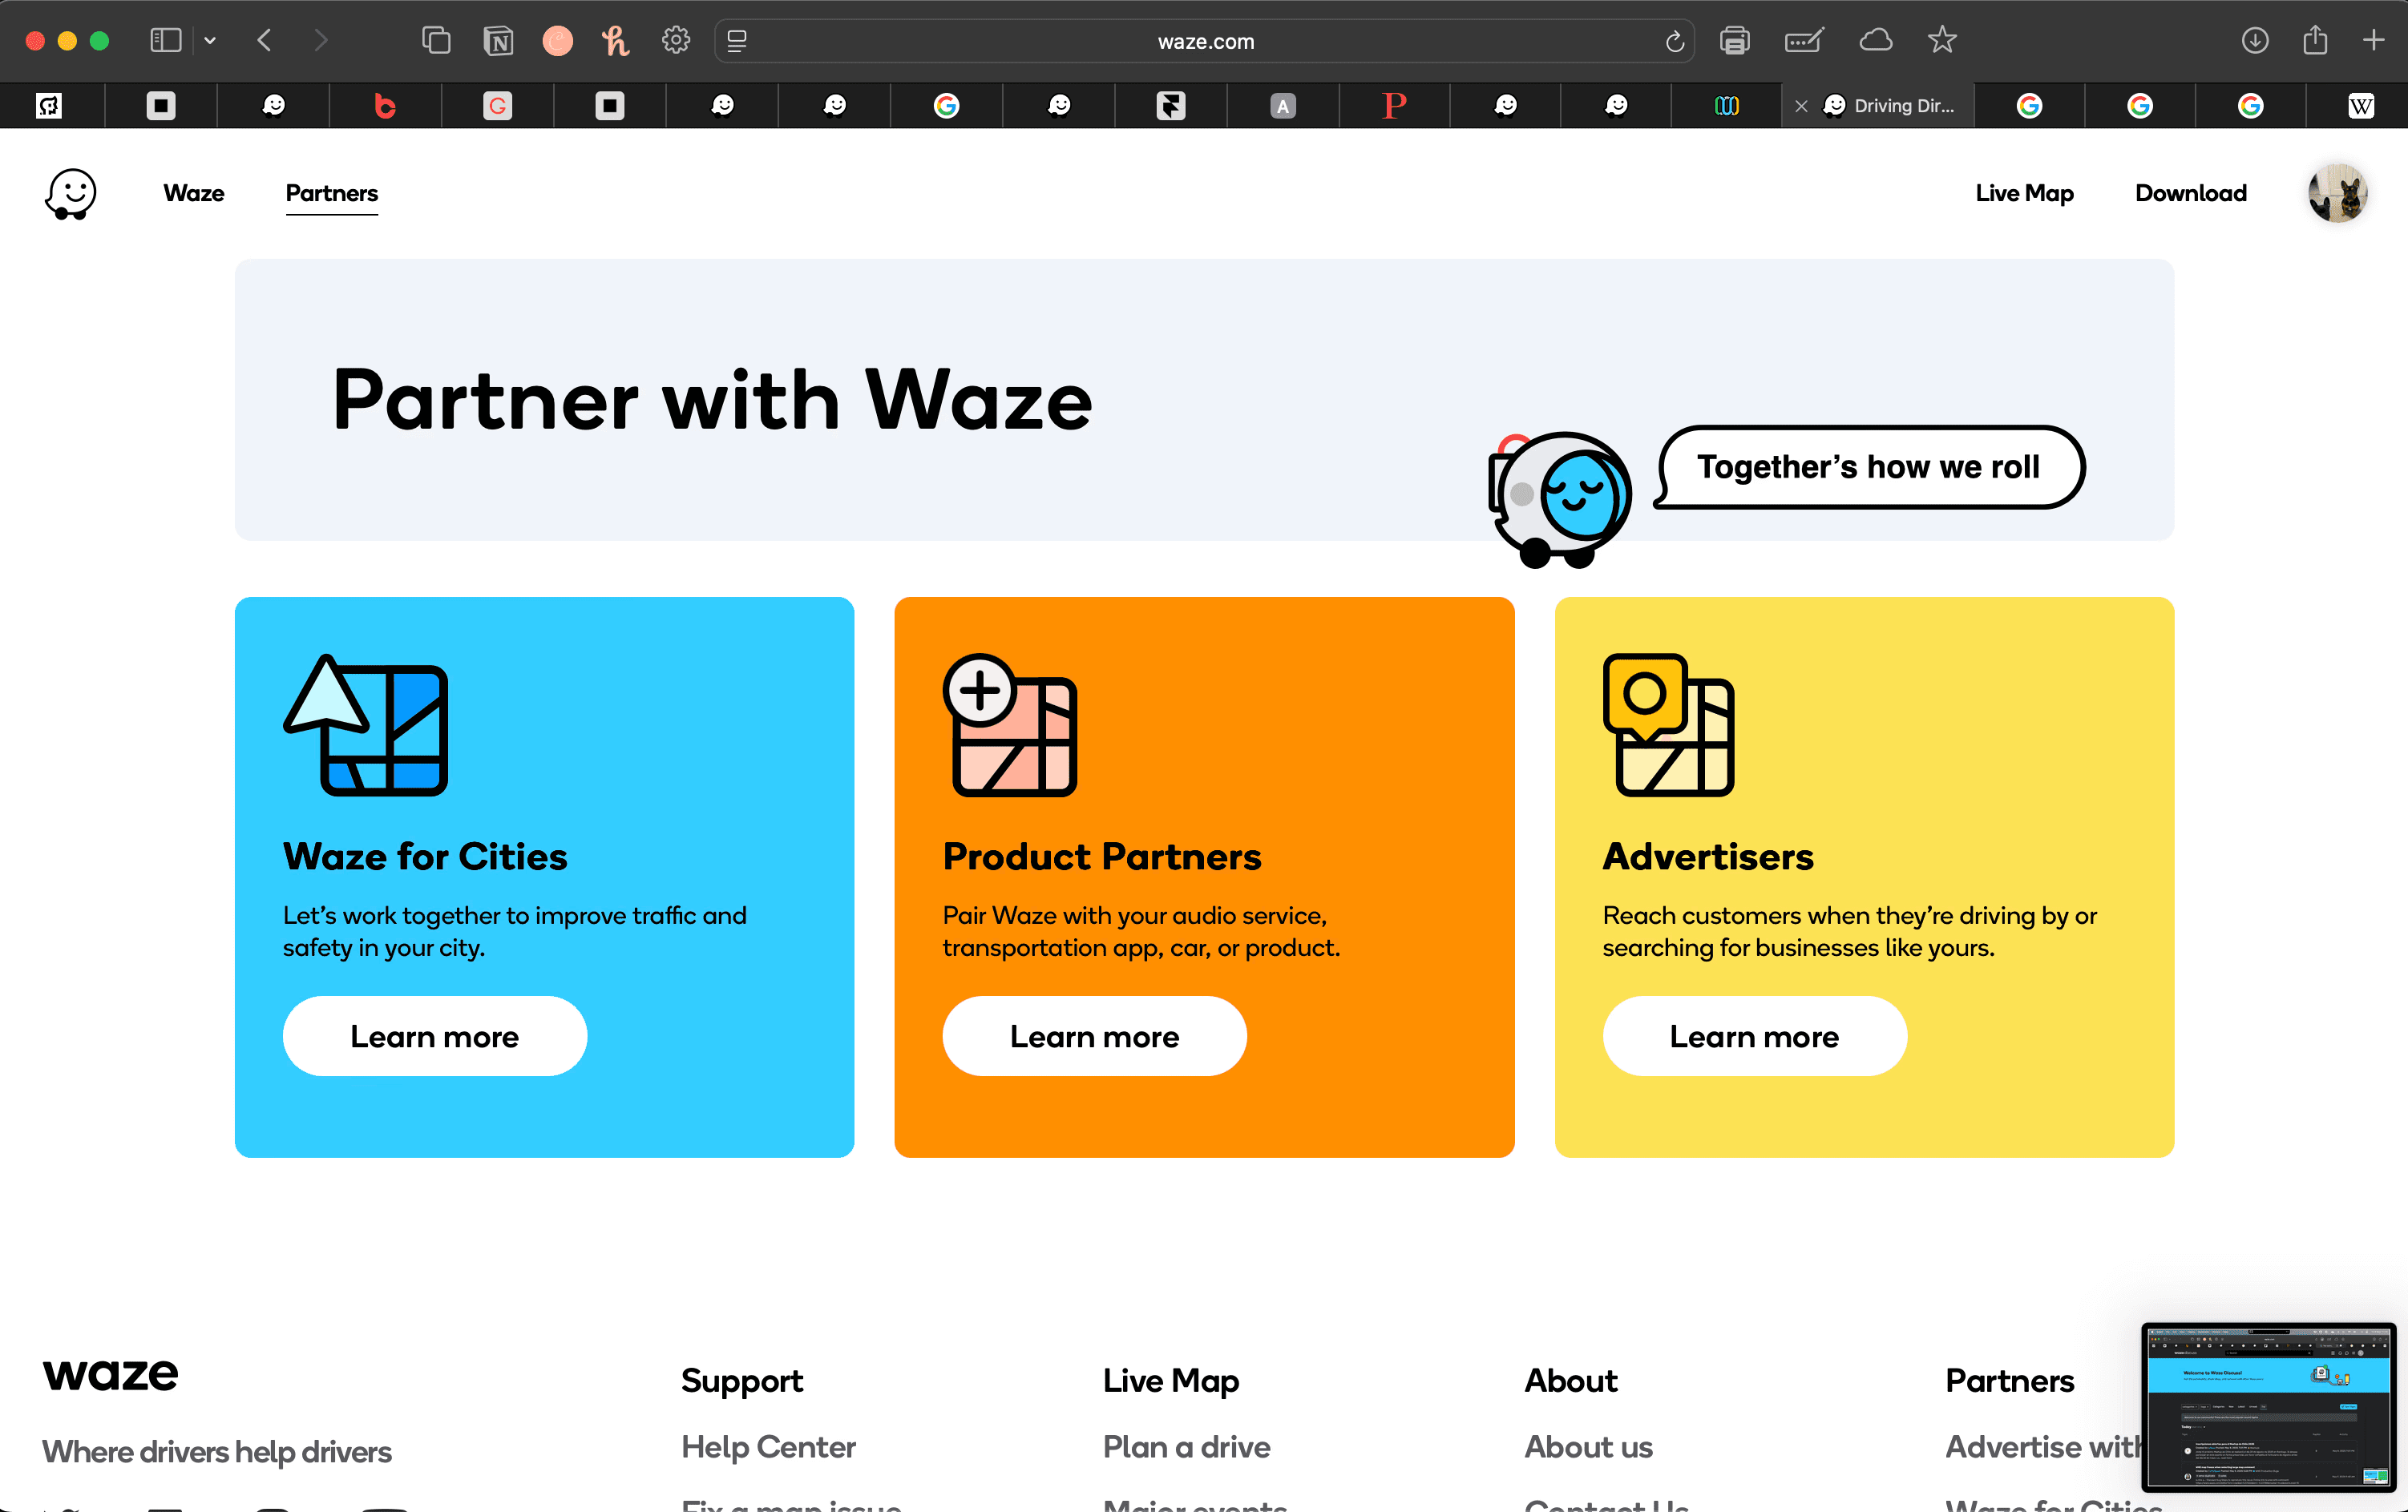
Task: Click Learn more under Advertisers
Action: pos(1754,1036)
